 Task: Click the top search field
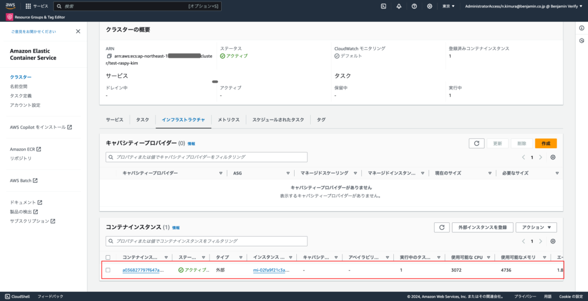(x=138, y=6)
